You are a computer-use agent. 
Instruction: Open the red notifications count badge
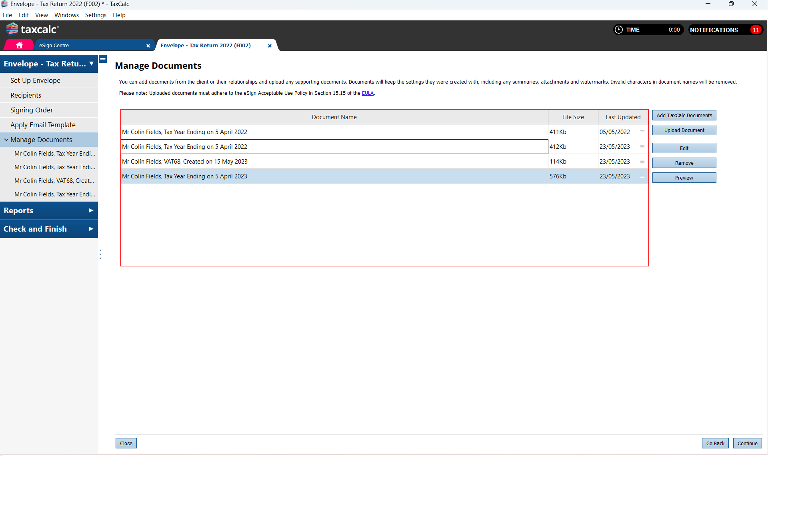click(x=756, y=30)
